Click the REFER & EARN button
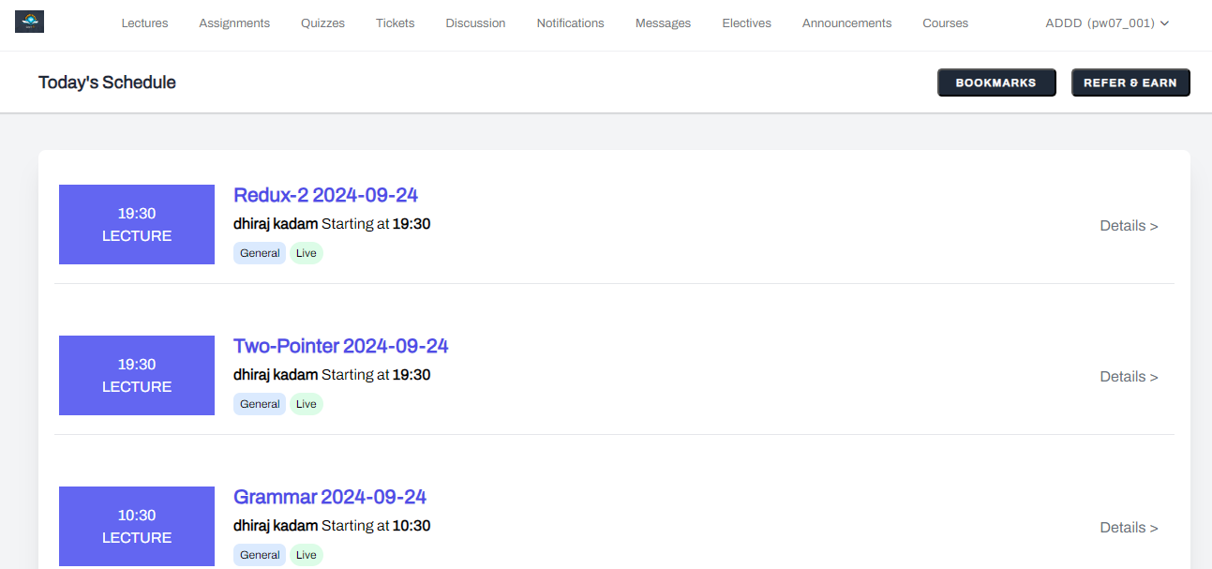Viewport: 1212px width, 569px height. (x=1130, y=82)
